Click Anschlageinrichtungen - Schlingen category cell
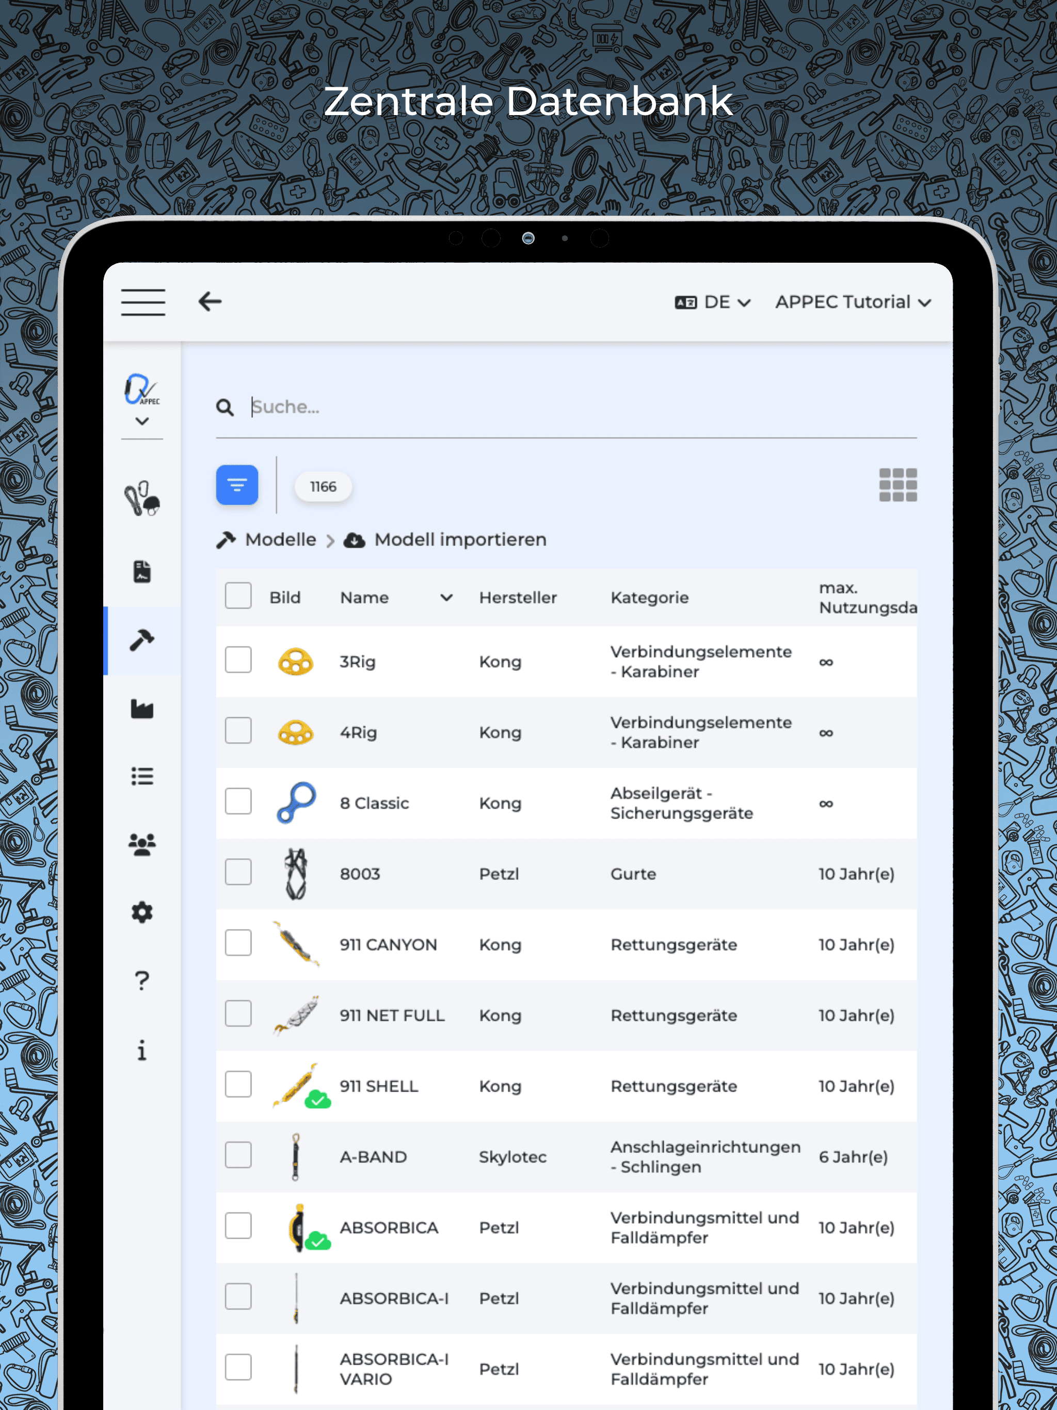 pyautogui.click(x=706, y=1157)
